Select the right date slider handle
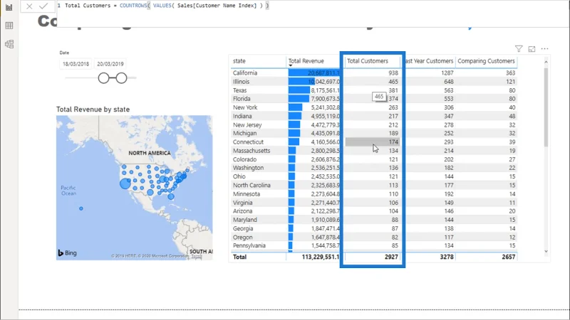Image resolution: width=570 pixels, height=320 pixels. click(121, 78)
